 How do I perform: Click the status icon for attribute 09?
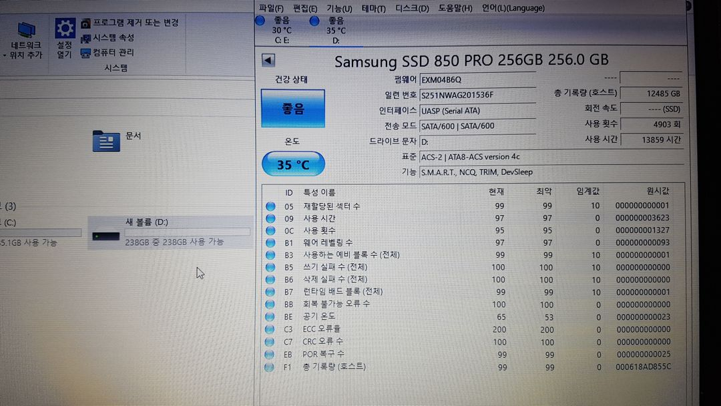[270, 218]
